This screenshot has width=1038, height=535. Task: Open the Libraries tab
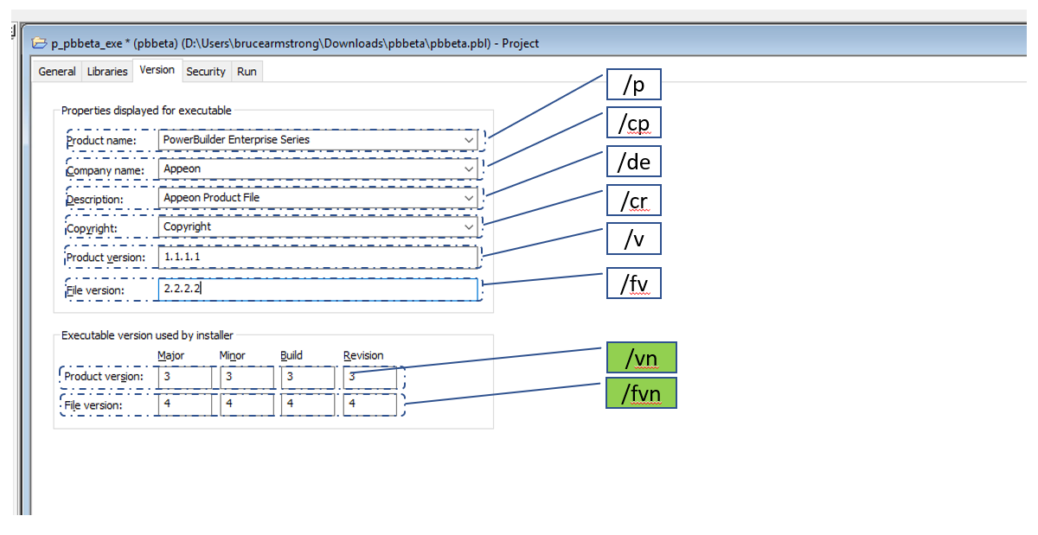click(107, 72)
